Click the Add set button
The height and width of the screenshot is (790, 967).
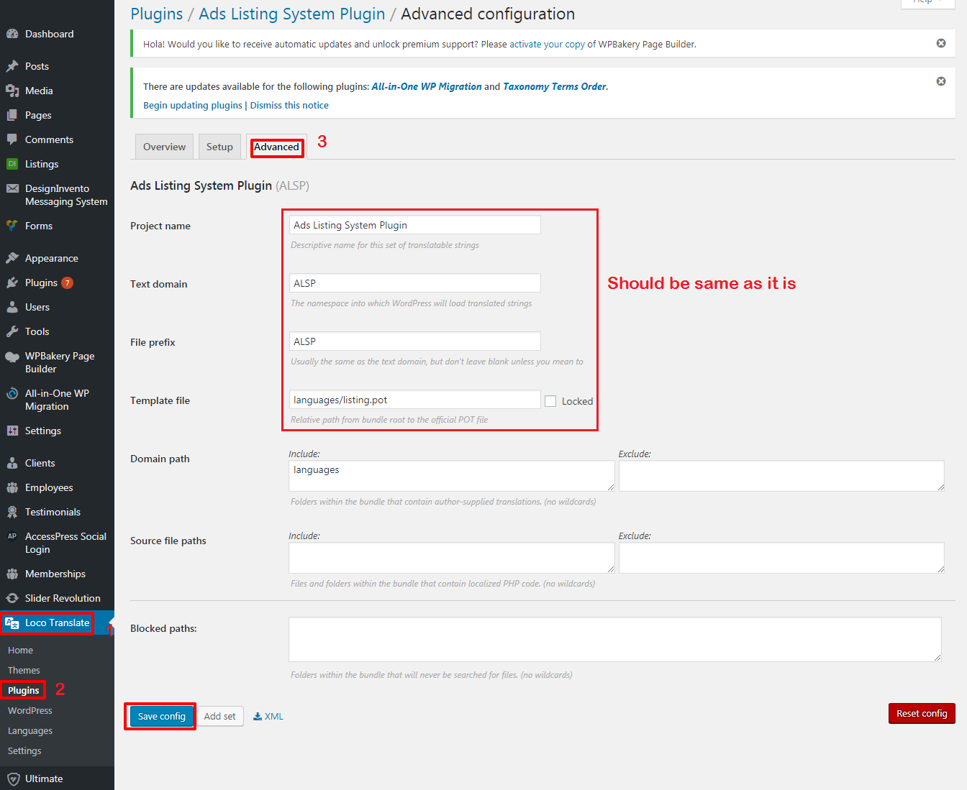[219, 716]
